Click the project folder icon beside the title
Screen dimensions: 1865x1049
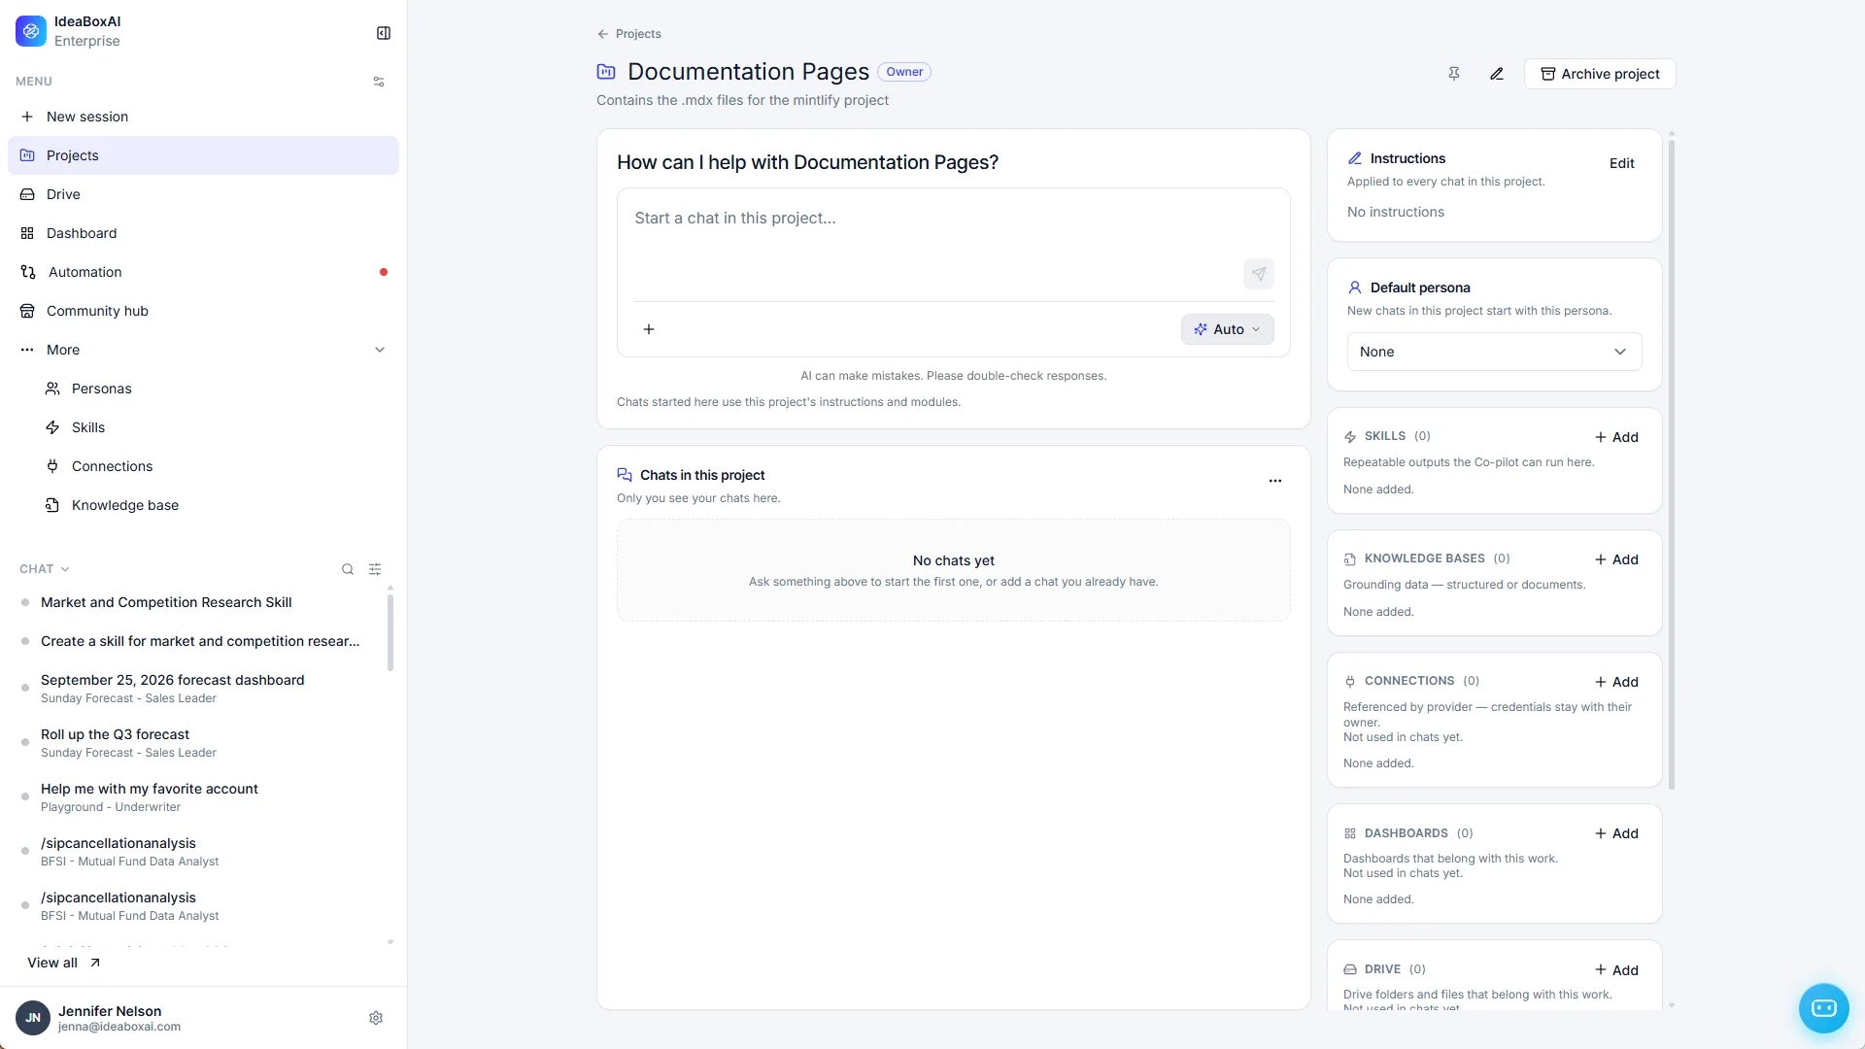606,72
